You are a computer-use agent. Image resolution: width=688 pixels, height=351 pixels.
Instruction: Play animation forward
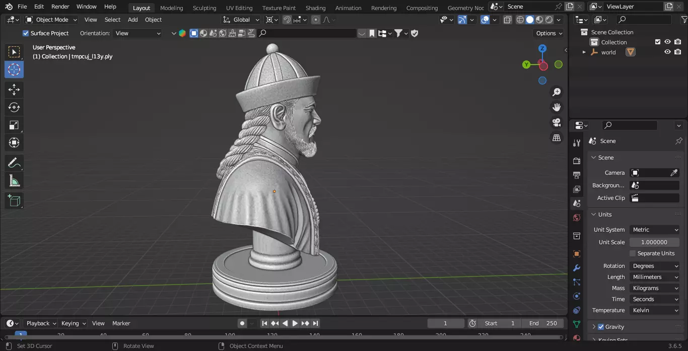[x=295, y=323]
